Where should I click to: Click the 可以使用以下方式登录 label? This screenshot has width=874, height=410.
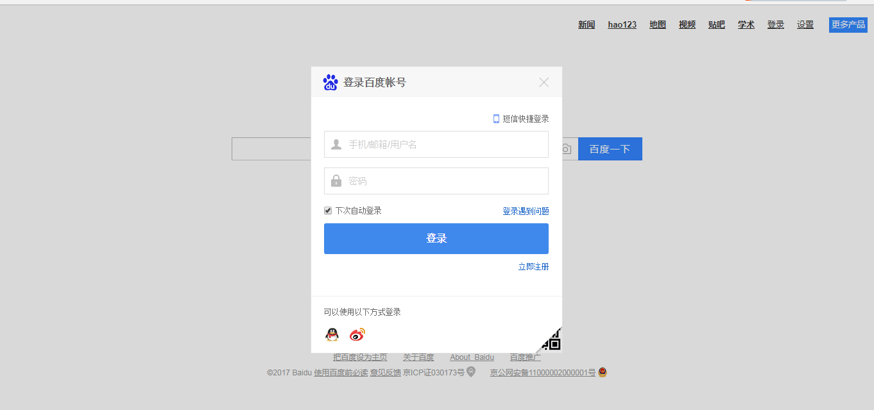point(363,312)
